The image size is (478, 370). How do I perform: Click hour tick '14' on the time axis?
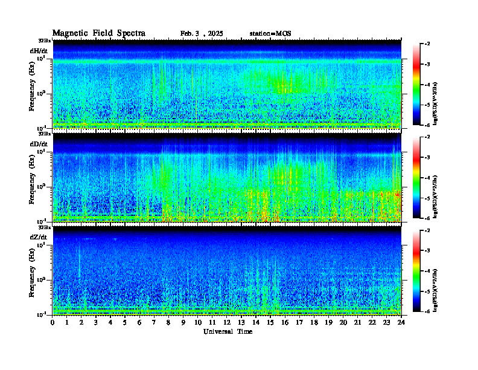click(256, 323)
